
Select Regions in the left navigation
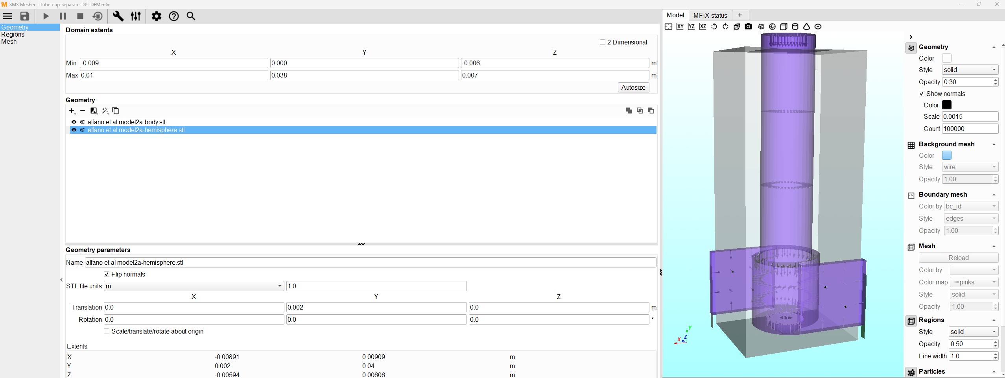(x=13, y=35)
